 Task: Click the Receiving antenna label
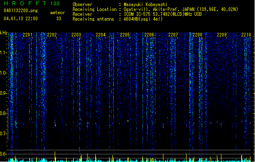[93, 19]
